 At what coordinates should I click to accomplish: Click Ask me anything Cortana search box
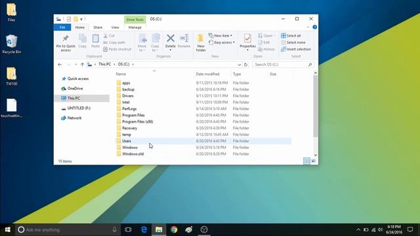click(67, 229)
